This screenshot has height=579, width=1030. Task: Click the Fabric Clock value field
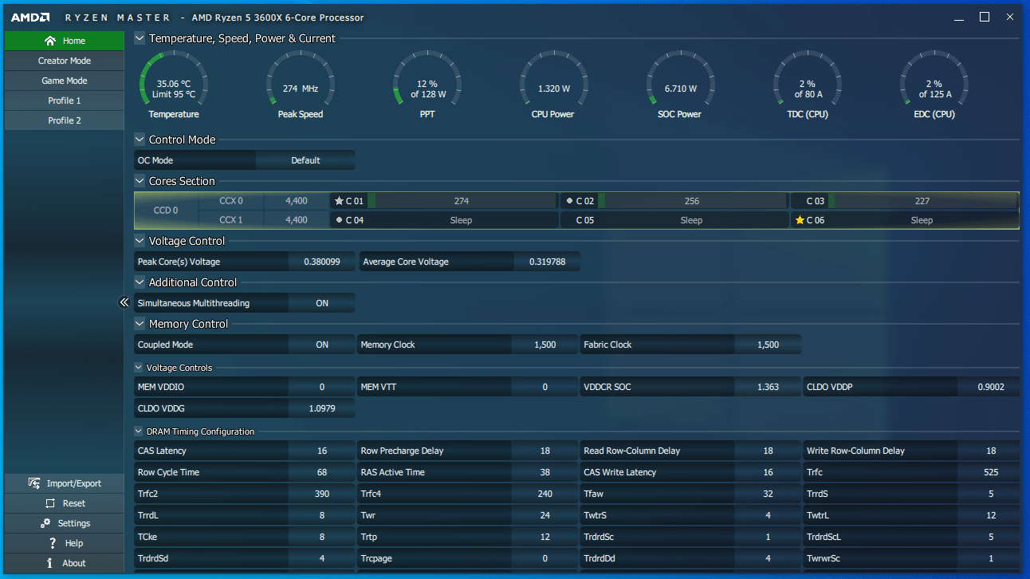click(x=769, y=345)
